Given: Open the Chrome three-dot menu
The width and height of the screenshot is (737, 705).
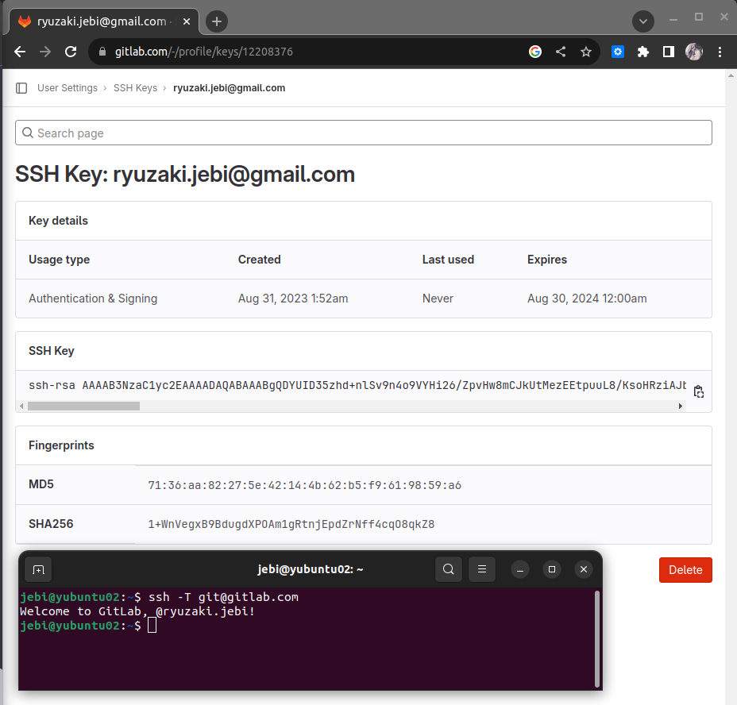Looking at the screenshot, I should coord(720,52).
